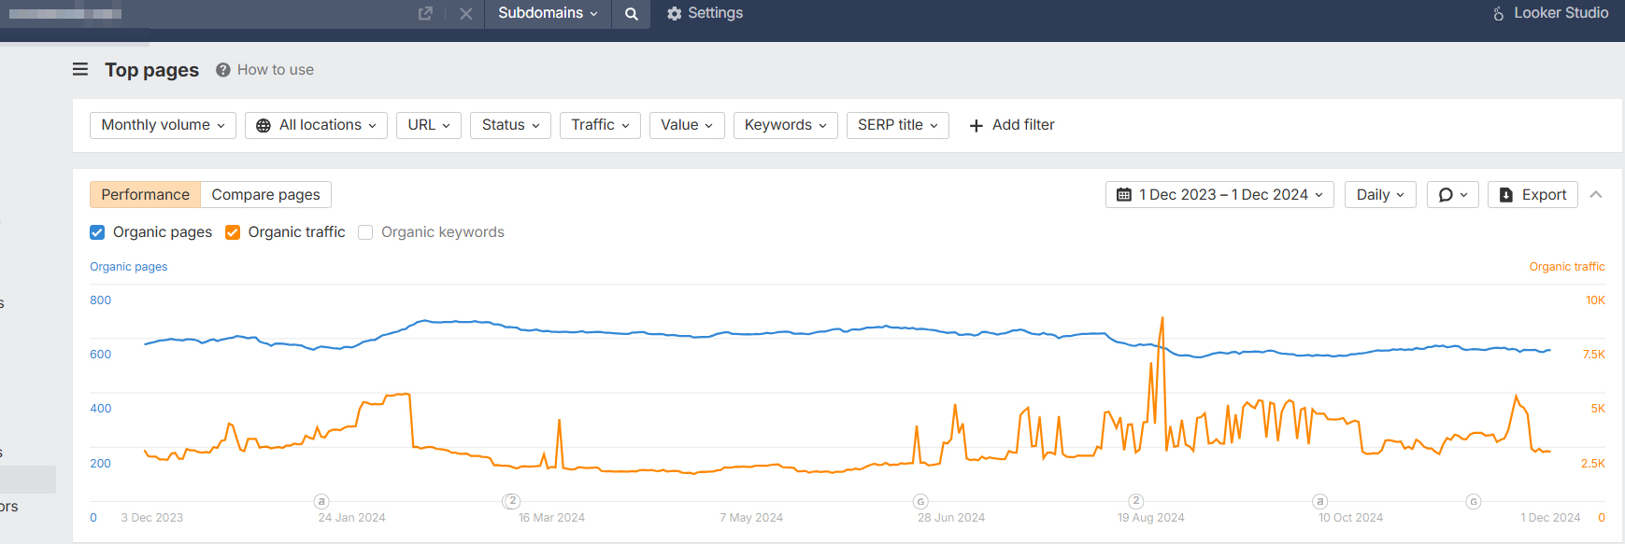Open Settings via the gear icon

(x=675, y=14)
